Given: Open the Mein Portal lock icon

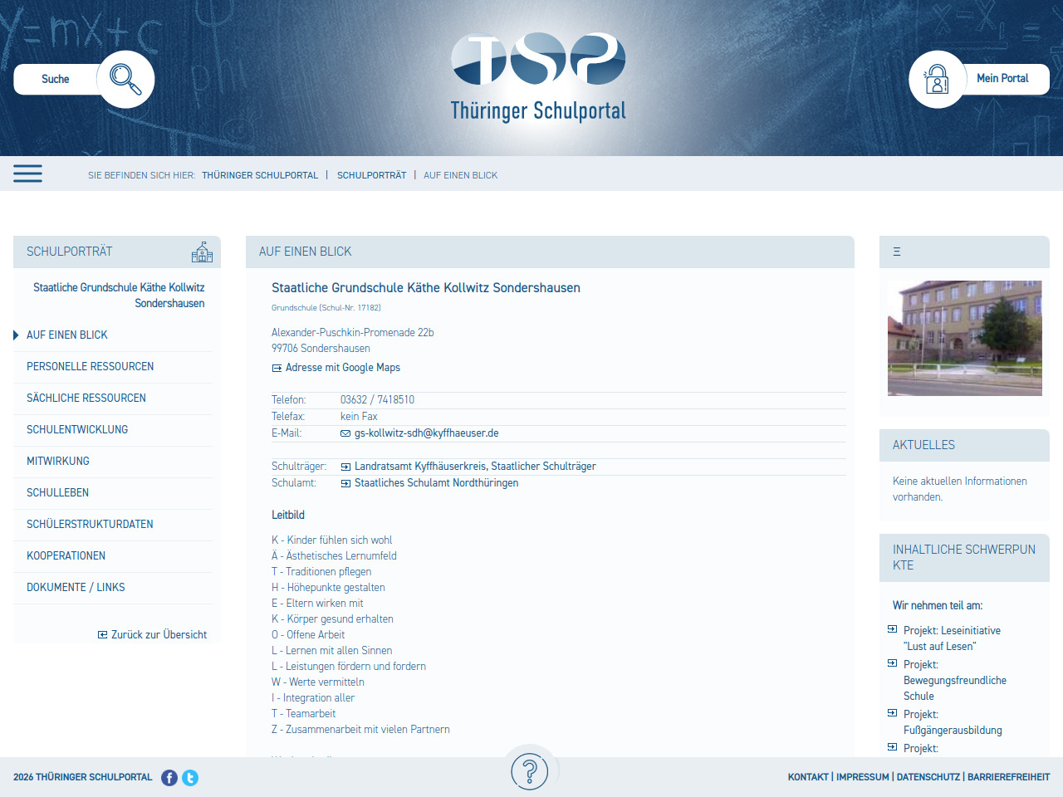Looking at the screenshot, I should click(x=937, y=79).
